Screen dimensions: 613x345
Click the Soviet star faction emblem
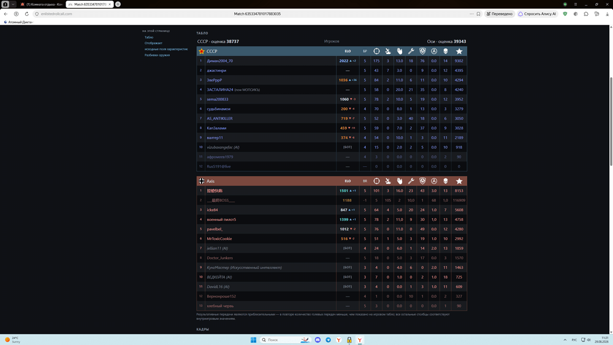coord(201,52)
